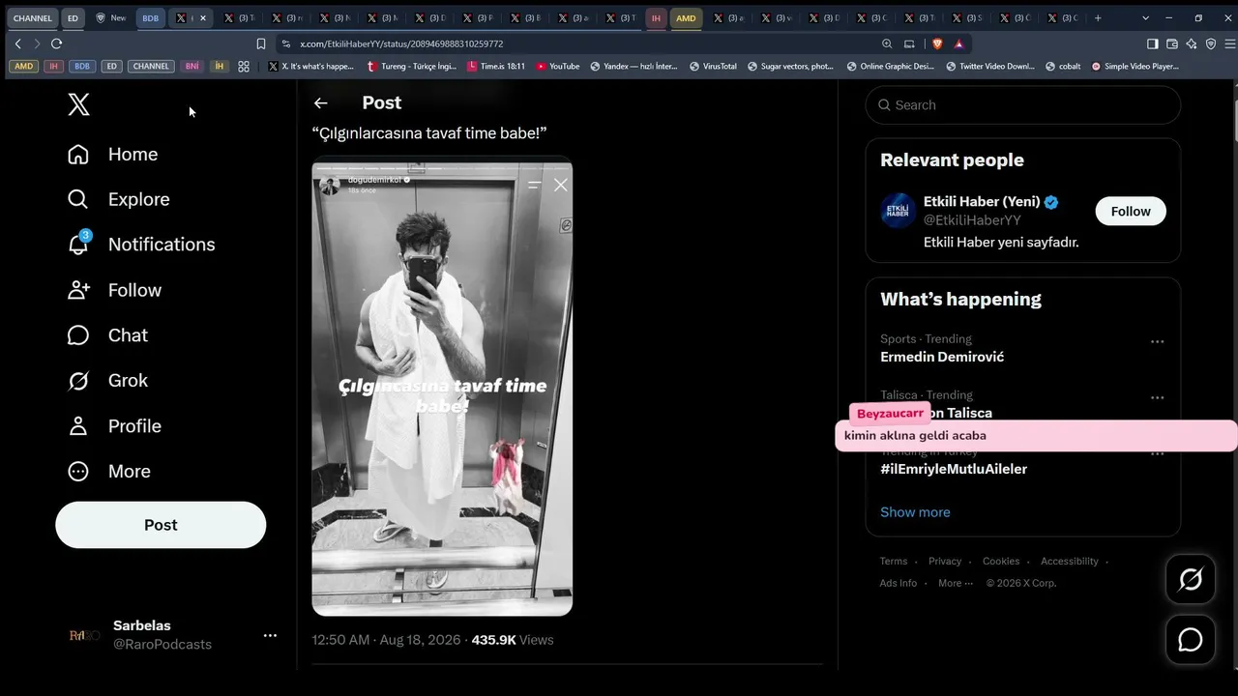1238x696 pixels.
Task: Click the browser back arrow
Action: (17, 43)
